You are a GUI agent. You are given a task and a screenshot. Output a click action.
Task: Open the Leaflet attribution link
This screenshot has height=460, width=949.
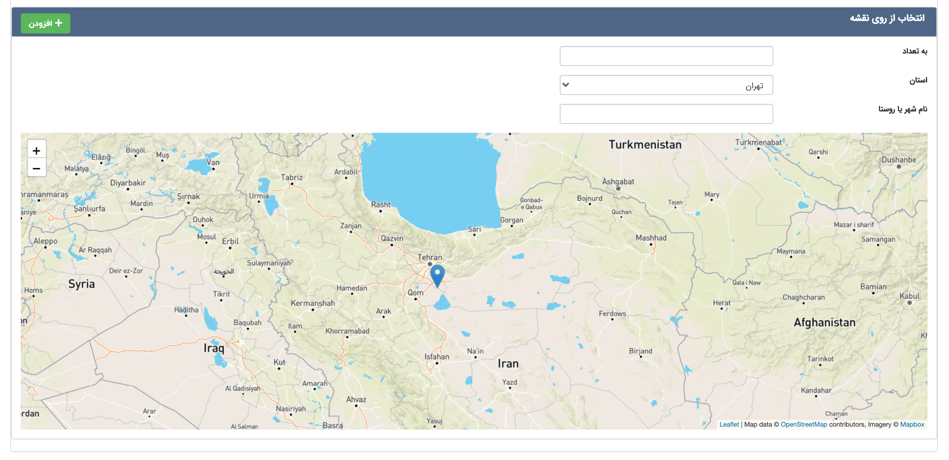tap(729, 424)
